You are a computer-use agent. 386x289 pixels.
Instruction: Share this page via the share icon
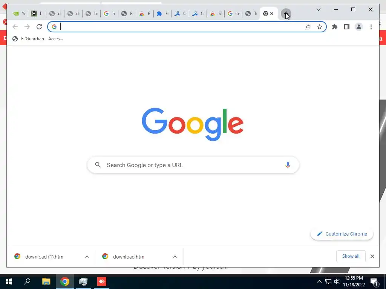(308, 27)
